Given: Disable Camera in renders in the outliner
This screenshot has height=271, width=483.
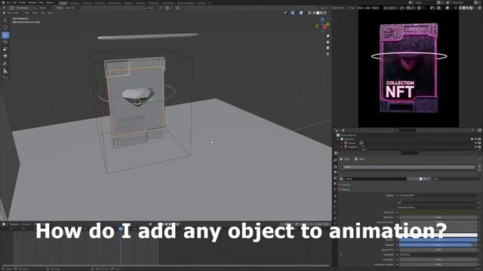Looking at the screenshot, I should point(479,143).
